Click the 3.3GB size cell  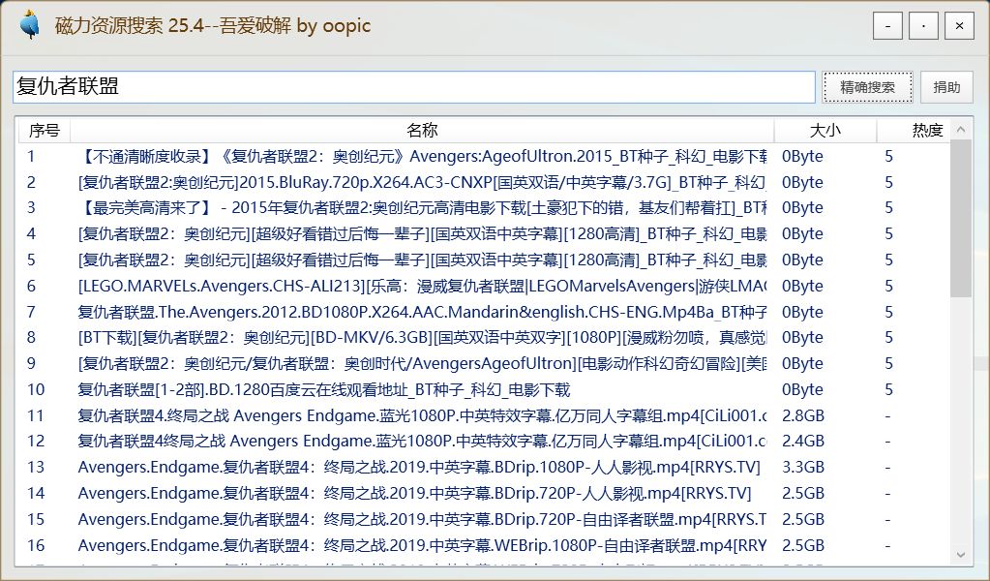click(x=803, y=467)
